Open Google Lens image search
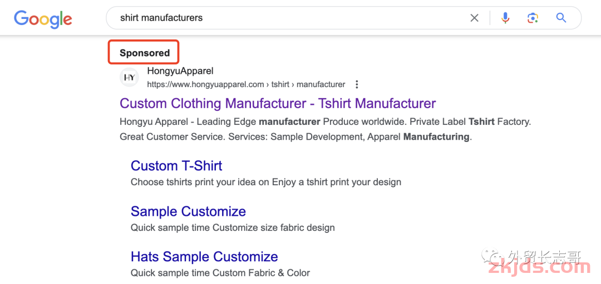 click(533, 18)
